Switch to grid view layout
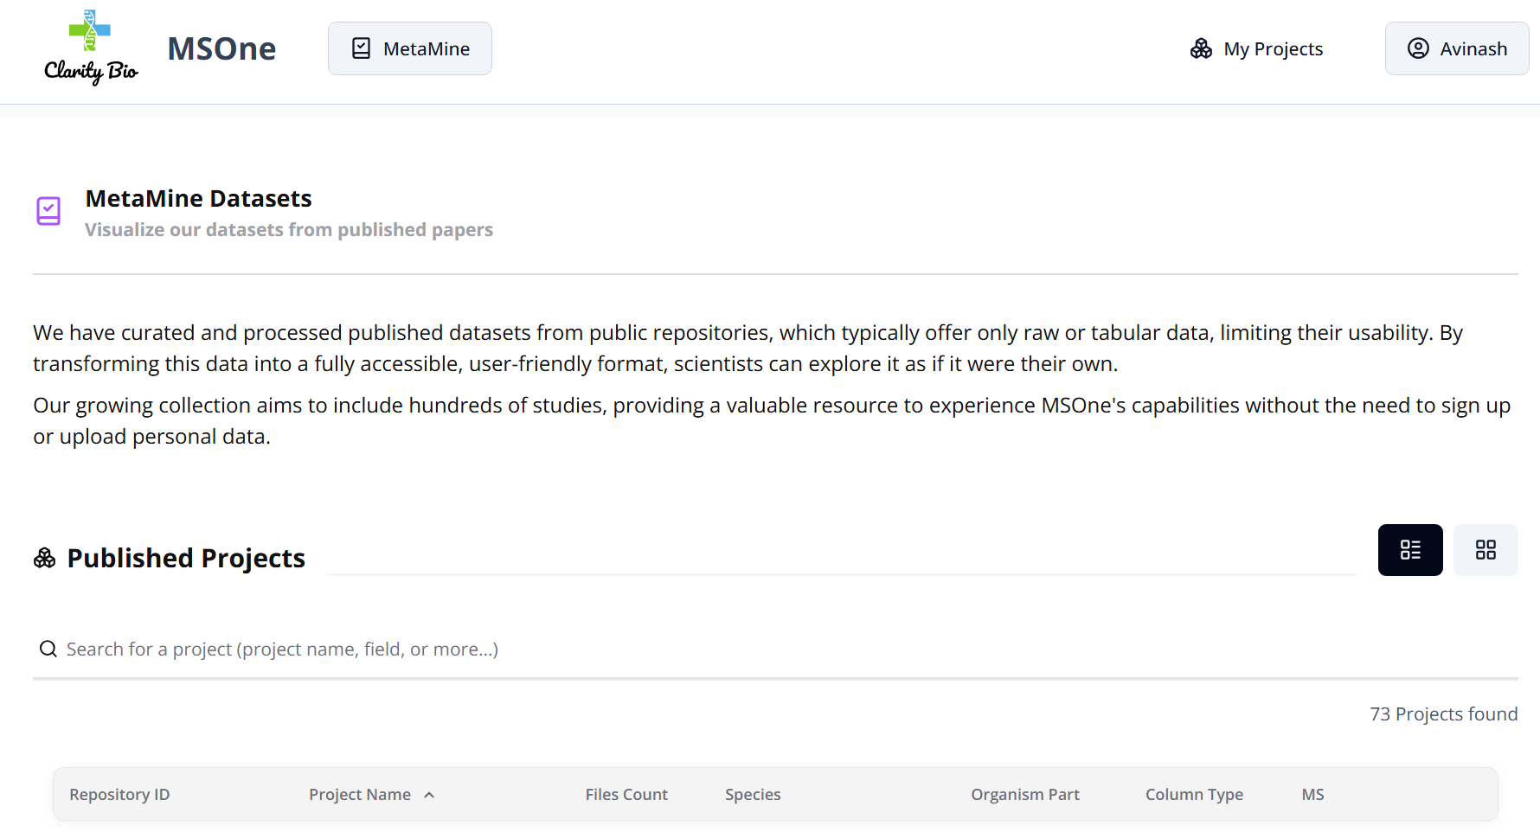 tap(1485, 550)
